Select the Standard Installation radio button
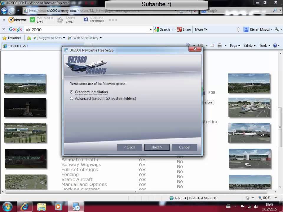The width and height of the screenshot is (283, 212). [x=72, y=92]
